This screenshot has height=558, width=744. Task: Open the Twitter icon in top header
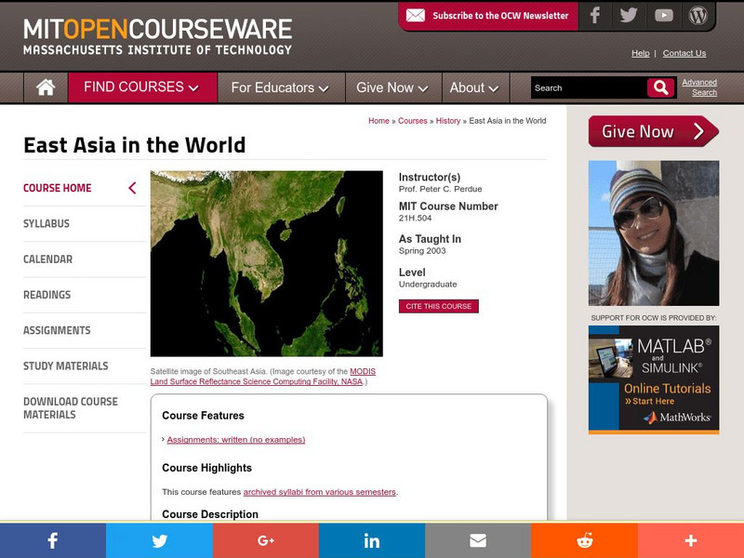[x=629, y=16]
